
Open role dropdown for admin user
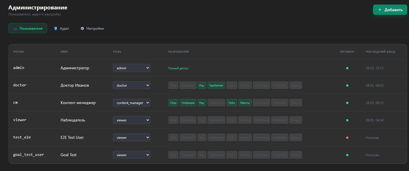pyautogui.click(x=131, y=68)
